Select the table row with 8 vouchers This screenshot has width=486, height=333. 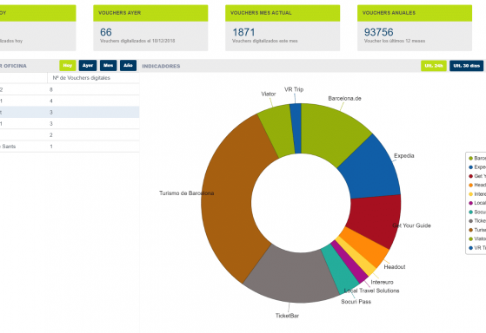point(70,89)
